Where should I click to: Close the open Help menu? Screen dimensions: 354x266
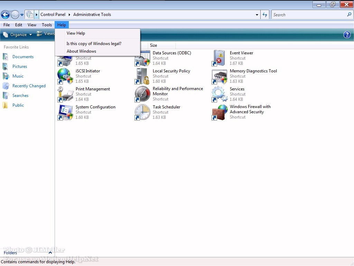coord(62,25)
